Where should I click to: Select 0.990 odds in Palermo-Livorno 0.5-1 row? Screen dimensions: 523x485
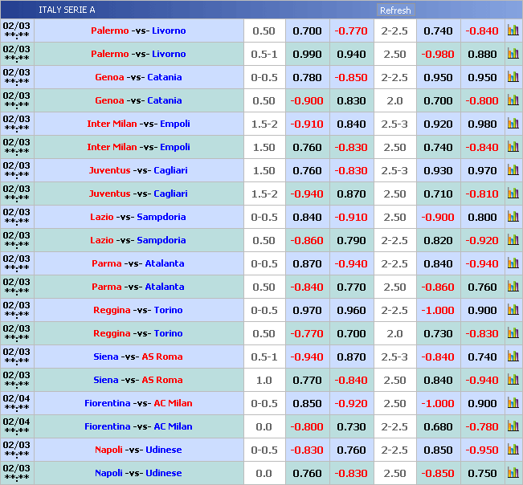coord(307,54)
